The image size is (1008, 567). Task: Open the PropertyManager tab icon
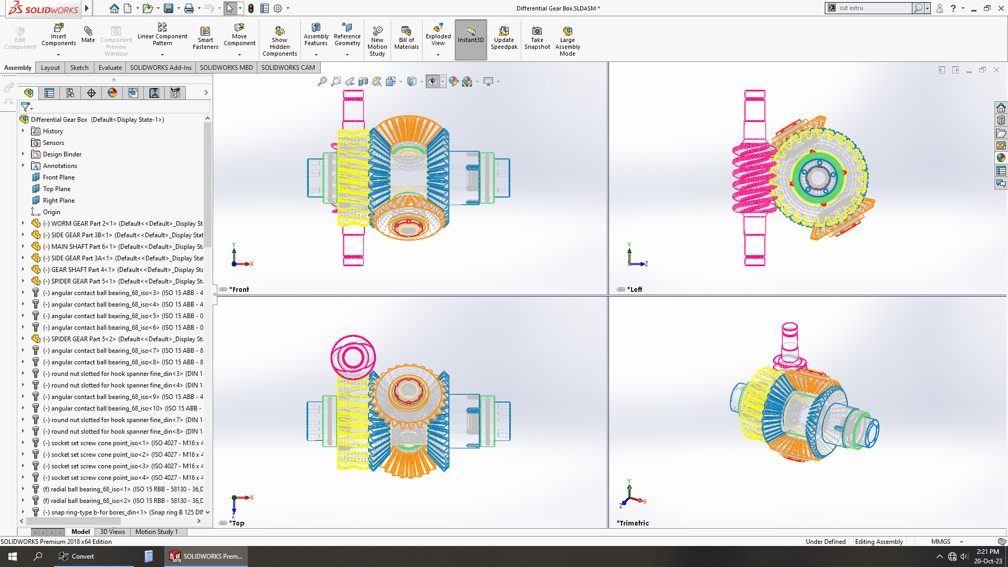(x=49, y=93)
